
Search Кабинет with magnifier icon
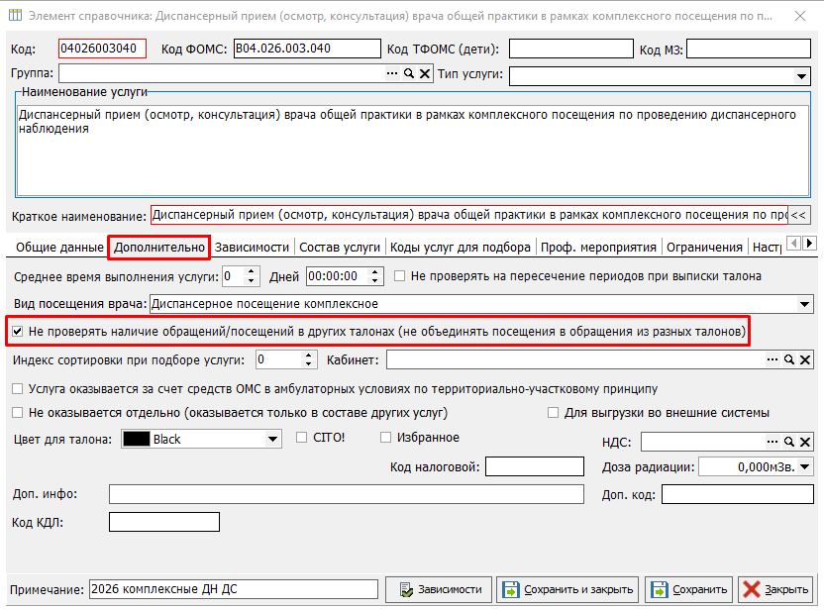tap(788, 359)
